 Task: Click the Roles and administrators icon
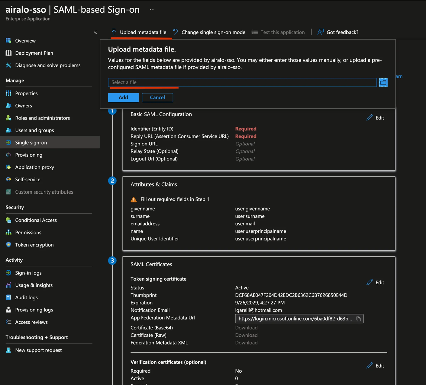(8, 118)
